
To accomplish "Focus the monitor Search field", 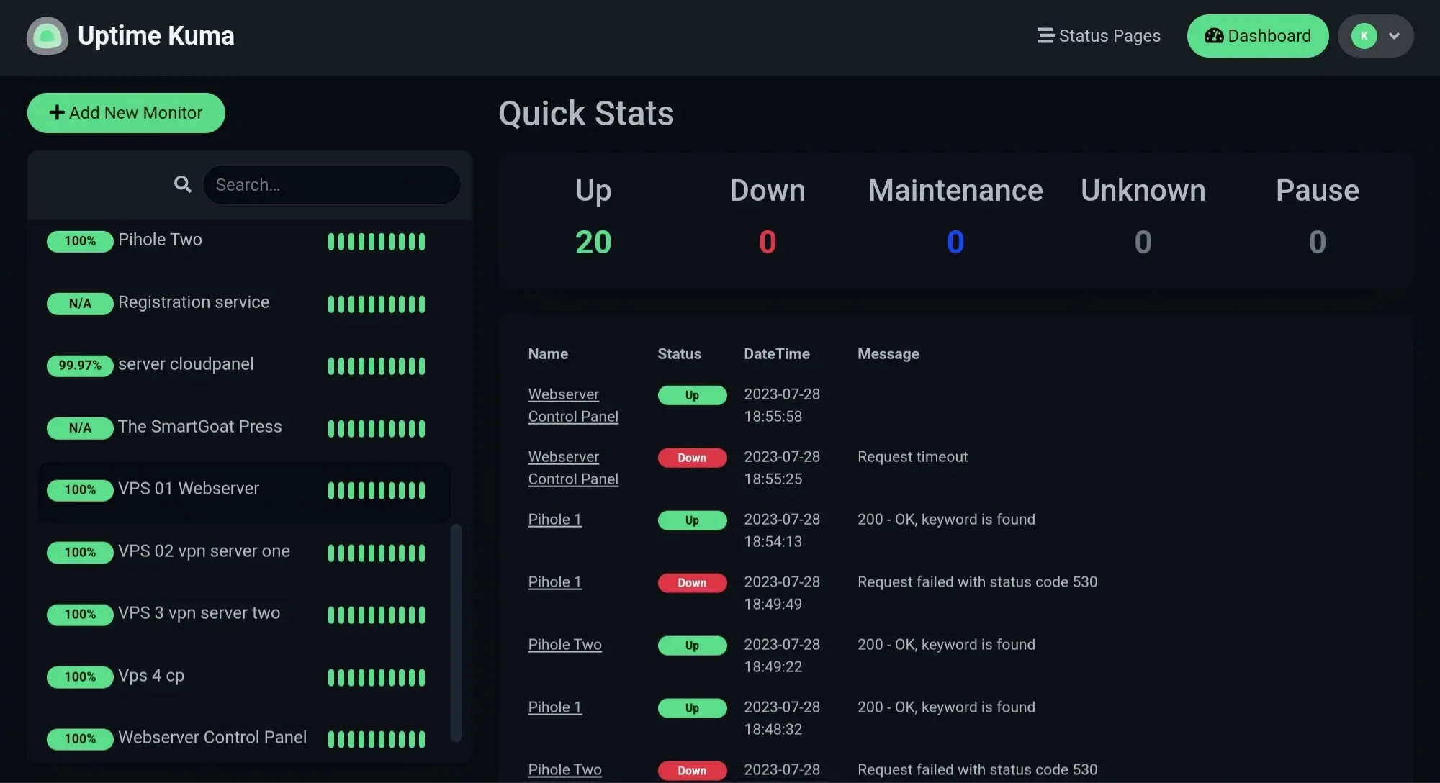I will coord(332,185).
